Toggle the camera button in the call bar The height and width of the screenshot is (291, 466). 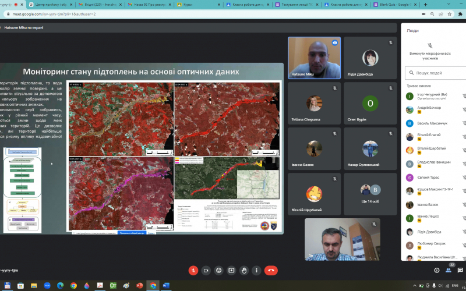206,270
